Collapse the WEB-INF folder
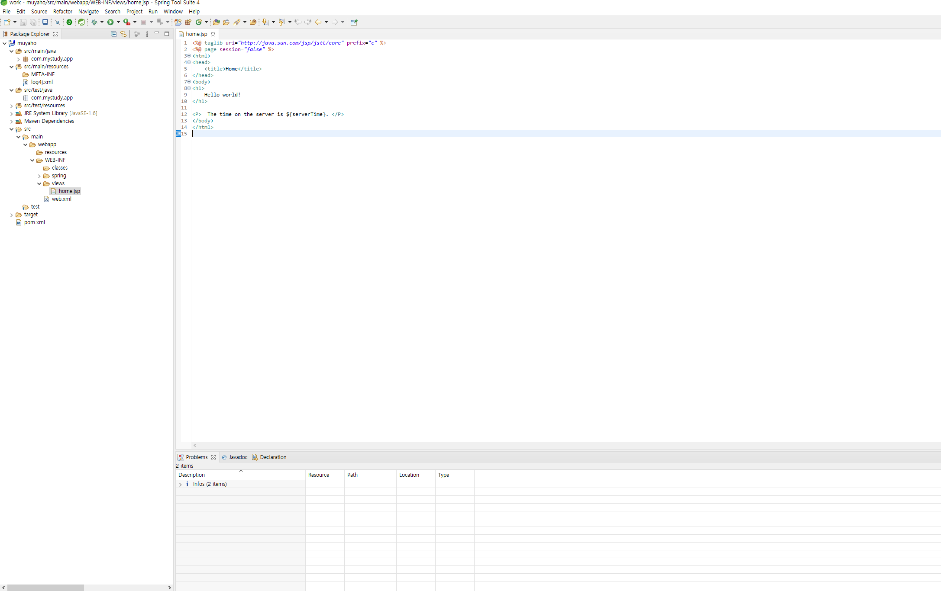The width and height of the screenshot is (941, 591). click(32, 161)
